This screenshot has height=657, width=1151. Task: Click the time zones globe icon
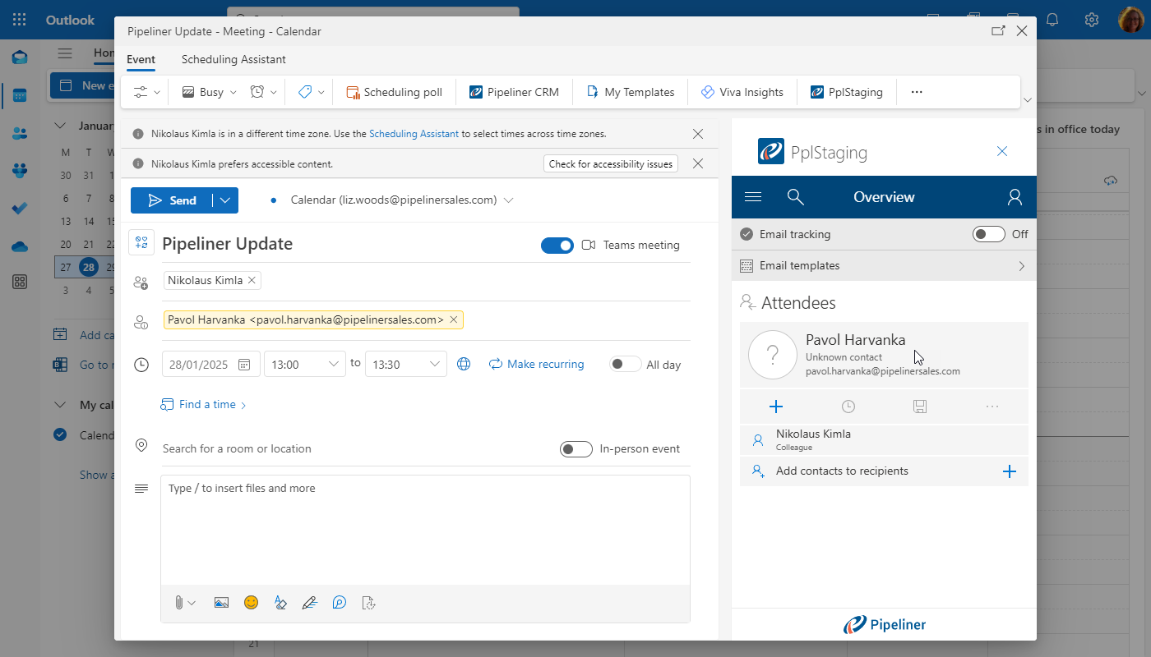[x=464, y=364]
